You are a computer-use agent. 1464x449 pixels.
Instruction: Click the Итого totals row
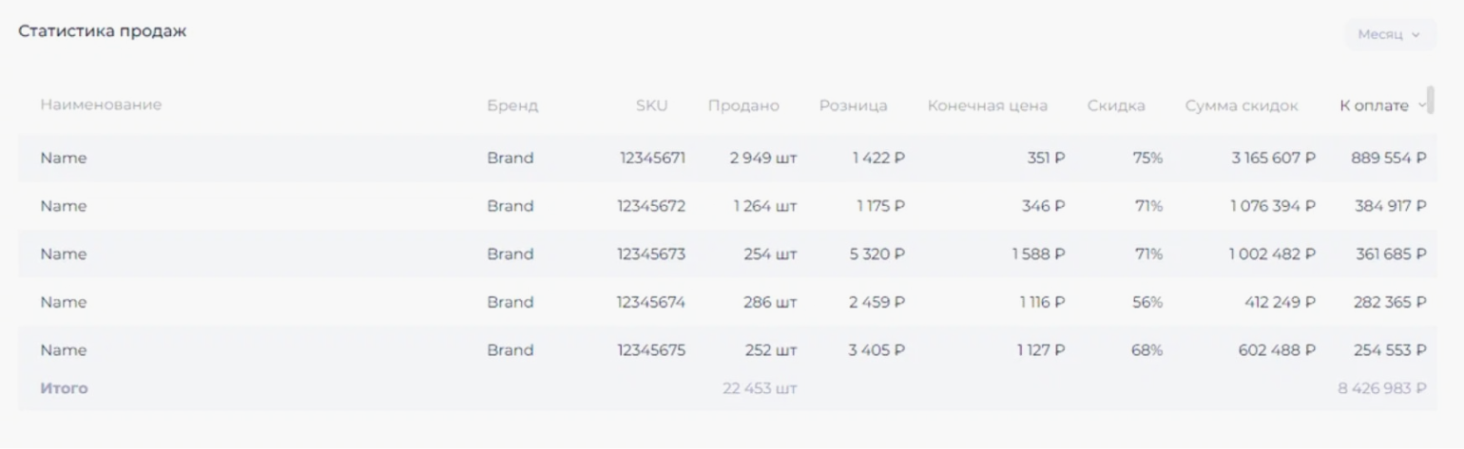point(732,388)
